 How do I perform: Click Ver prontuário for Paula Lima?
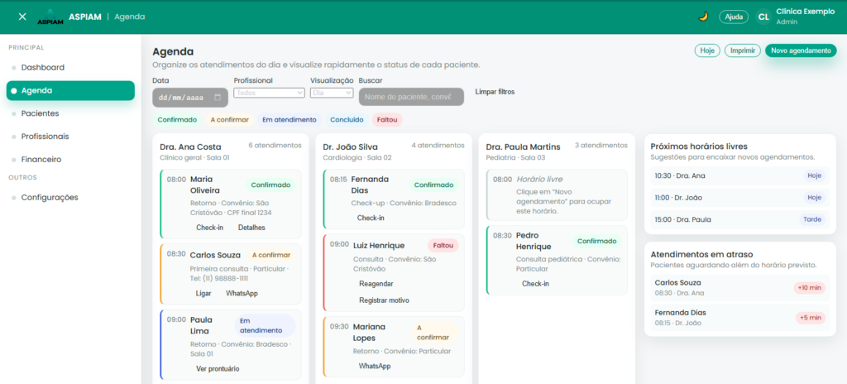click(x=218, y=369)
